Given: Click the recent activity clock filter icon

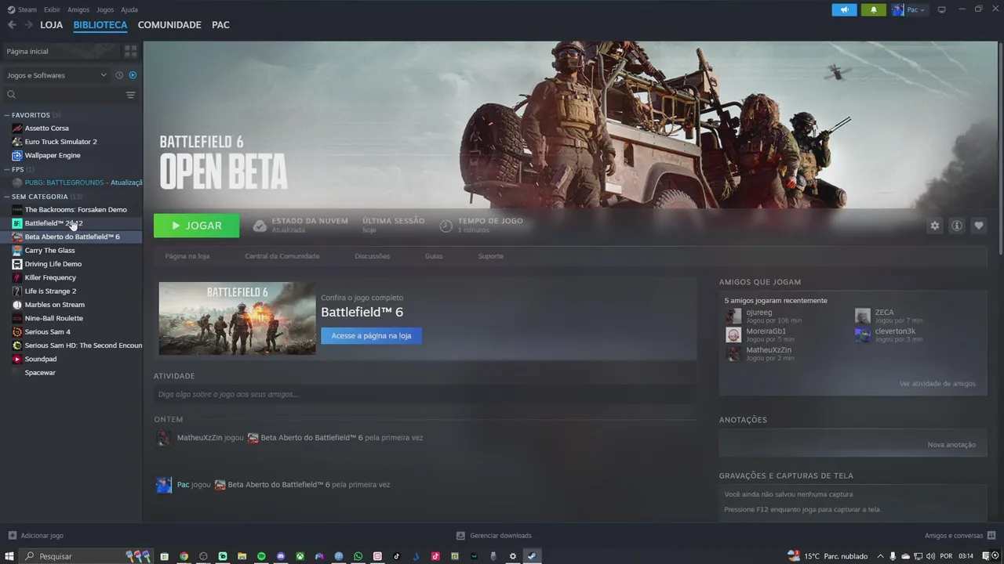Looking at the screenshot, I should 119,75.
